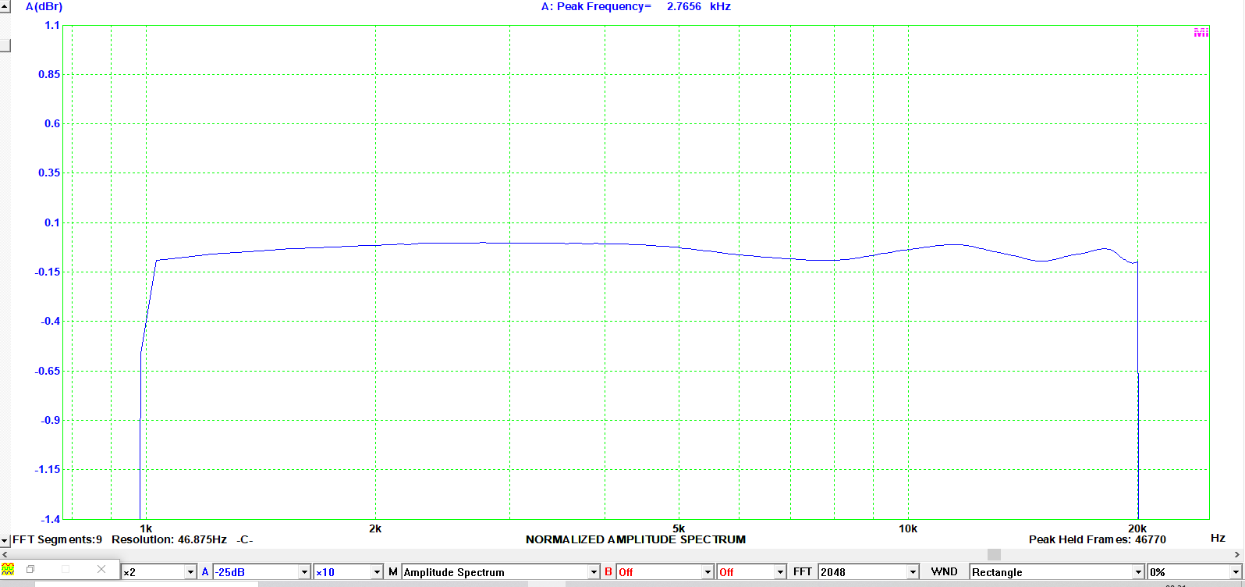The image size is (1245, 587).
Task: Click the horizontal scrollbar left arrow
Action: (5, 554)
